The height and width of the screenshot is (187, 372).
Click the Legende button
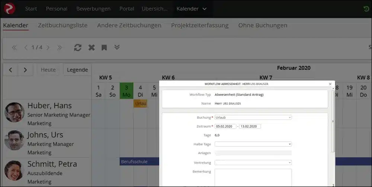click(x=77, y=70)
